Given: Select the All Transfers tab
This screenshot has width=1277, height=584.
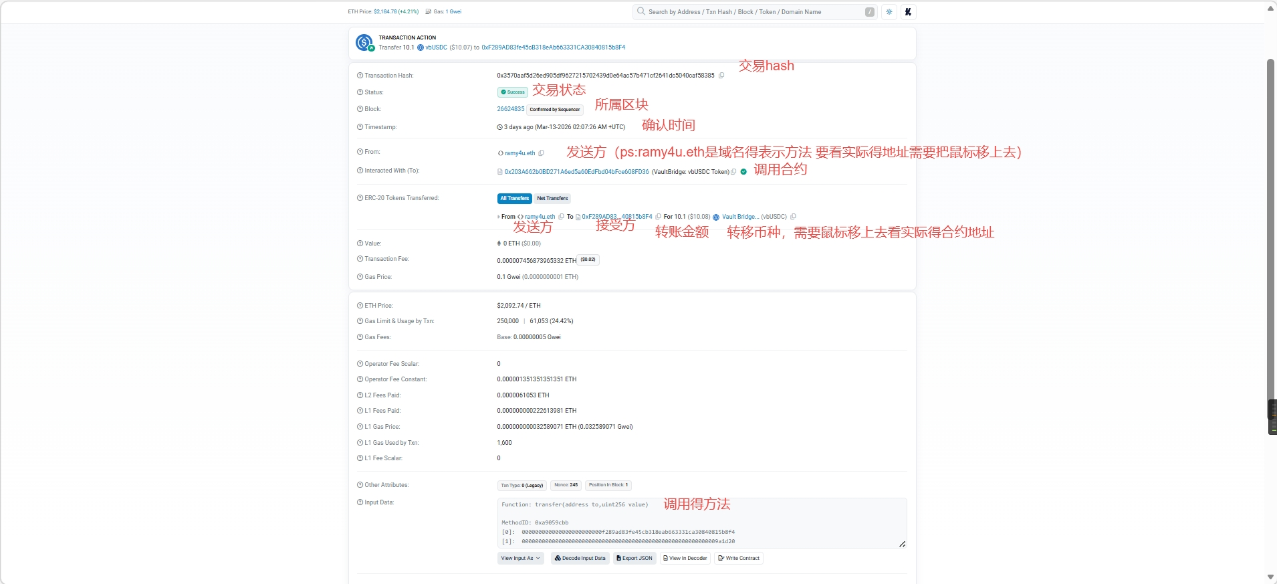Looking at the screenshot, I should click(515, 198).
